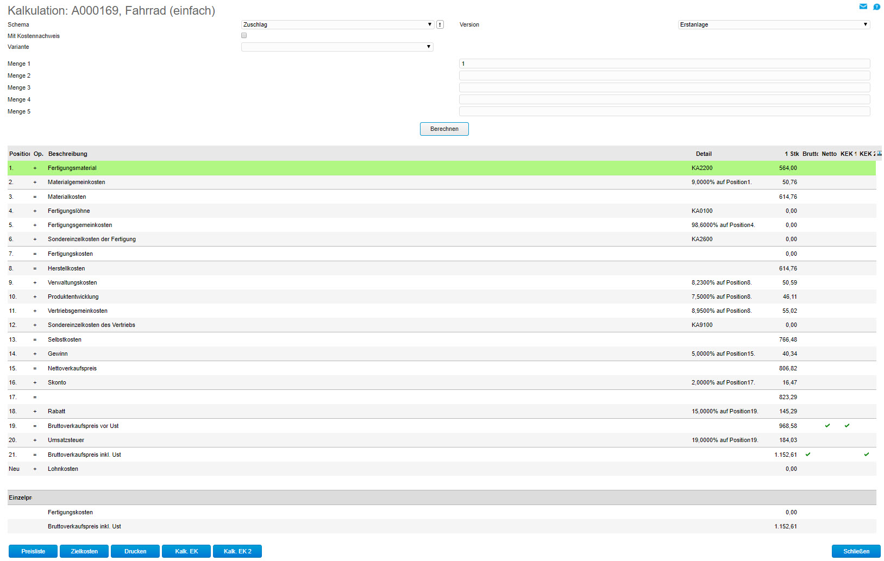884x561 pixels.
Task: Click the Schließen button
Action: [856, 551]
